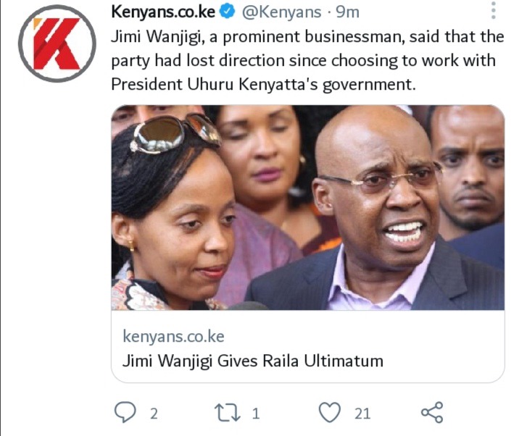Open the three-dot more options menu
This screenshot has height=436, width=522.
pos(494,11)
